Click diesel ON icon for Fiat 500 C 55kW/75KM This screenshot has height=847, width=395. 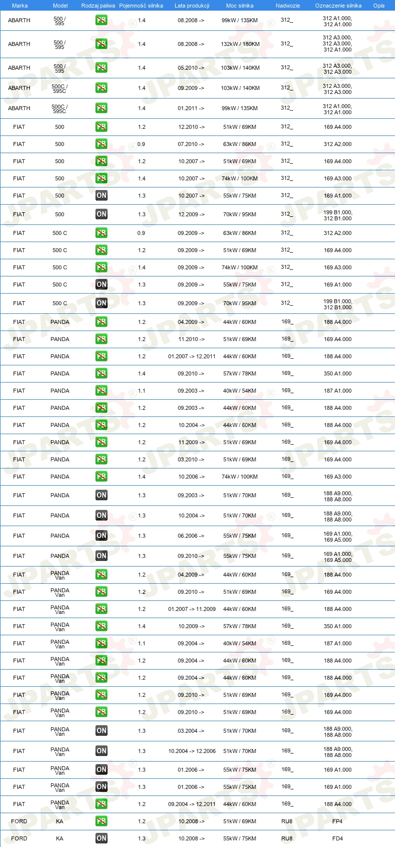click(x=102, y=285)
